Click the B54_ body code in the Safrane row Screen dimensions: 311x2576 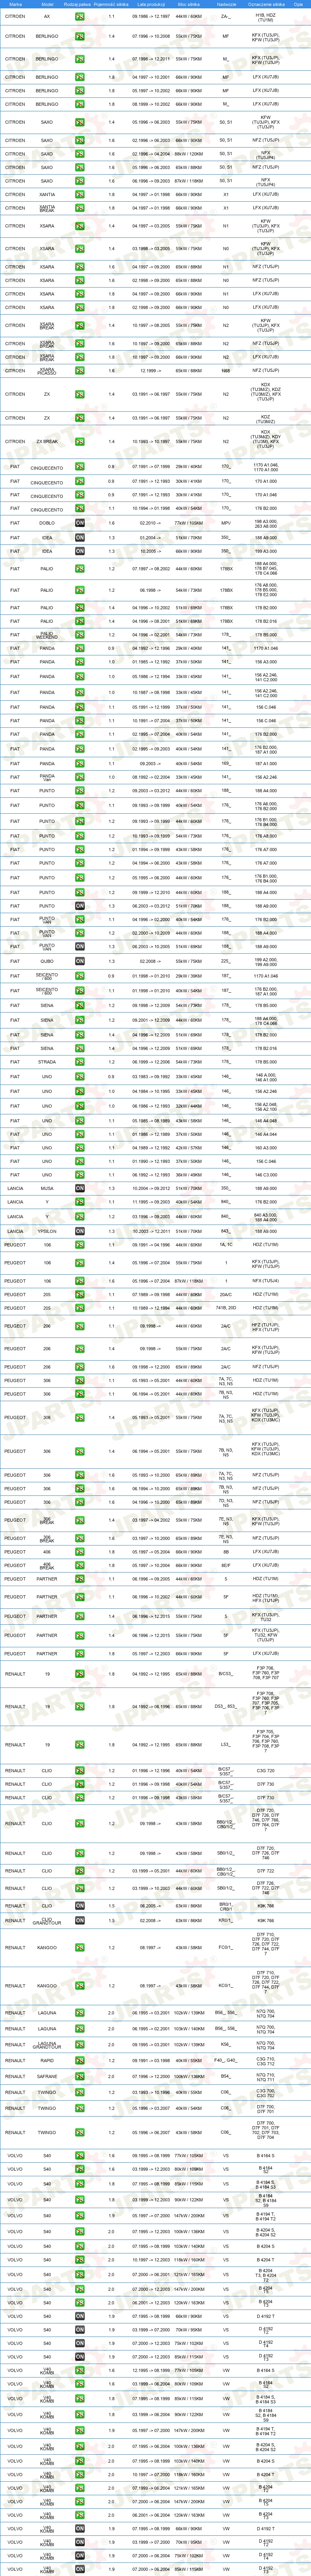[225, 2076]
